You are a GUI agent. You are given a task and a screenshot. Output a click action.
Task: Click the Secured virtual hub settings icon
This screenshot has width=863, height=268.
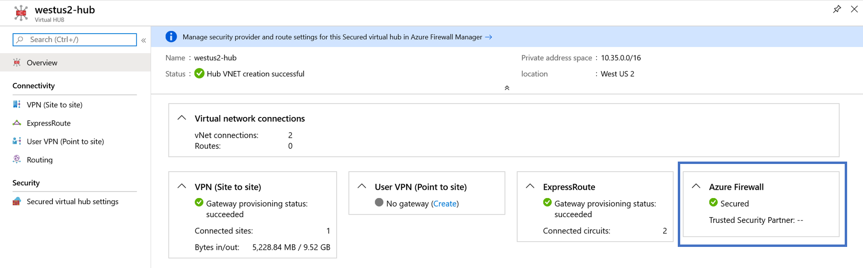(x=17, y=201)
